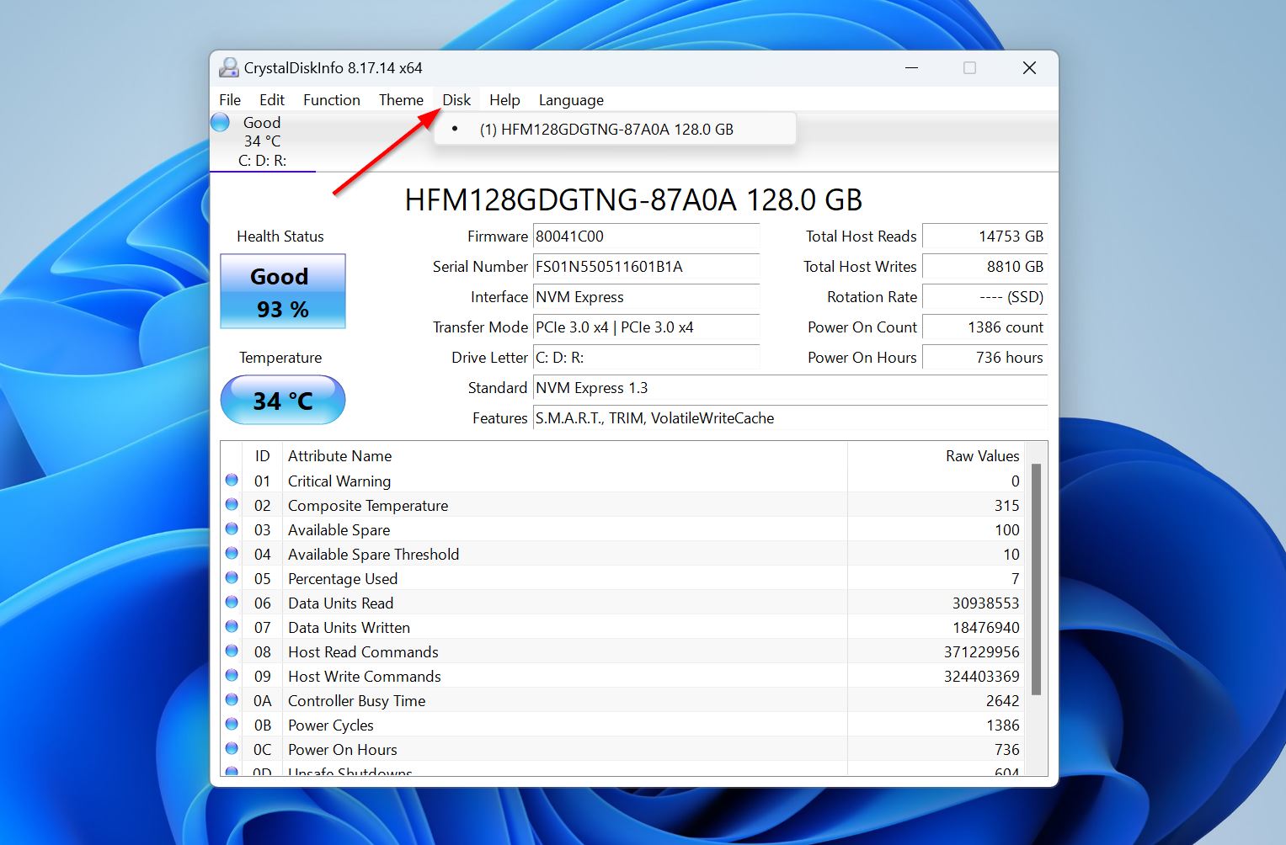This screenshot has height=845, width=1286.
Task: Open the Edit menu
Action: tap(271, 100)
